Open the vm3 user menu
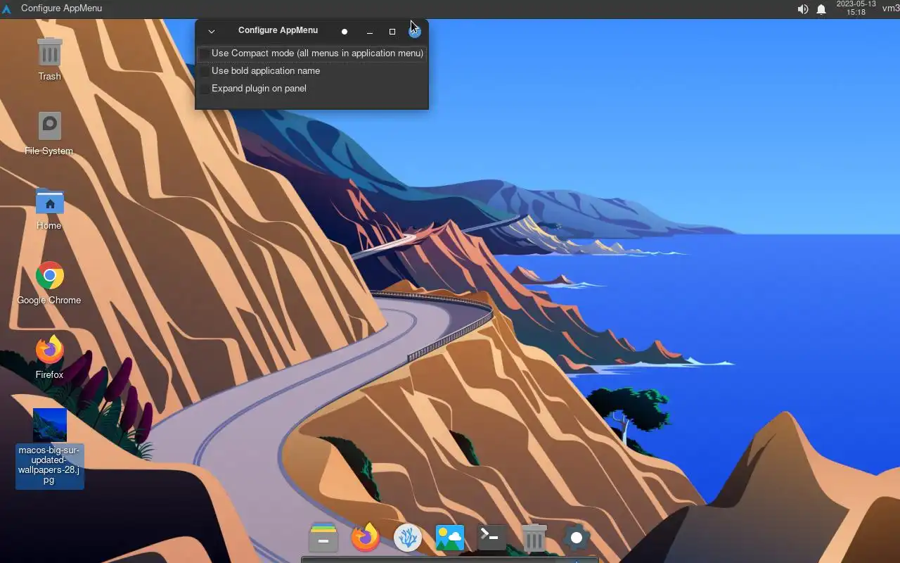This screenshot has width=900, height=563. [891, 8]
